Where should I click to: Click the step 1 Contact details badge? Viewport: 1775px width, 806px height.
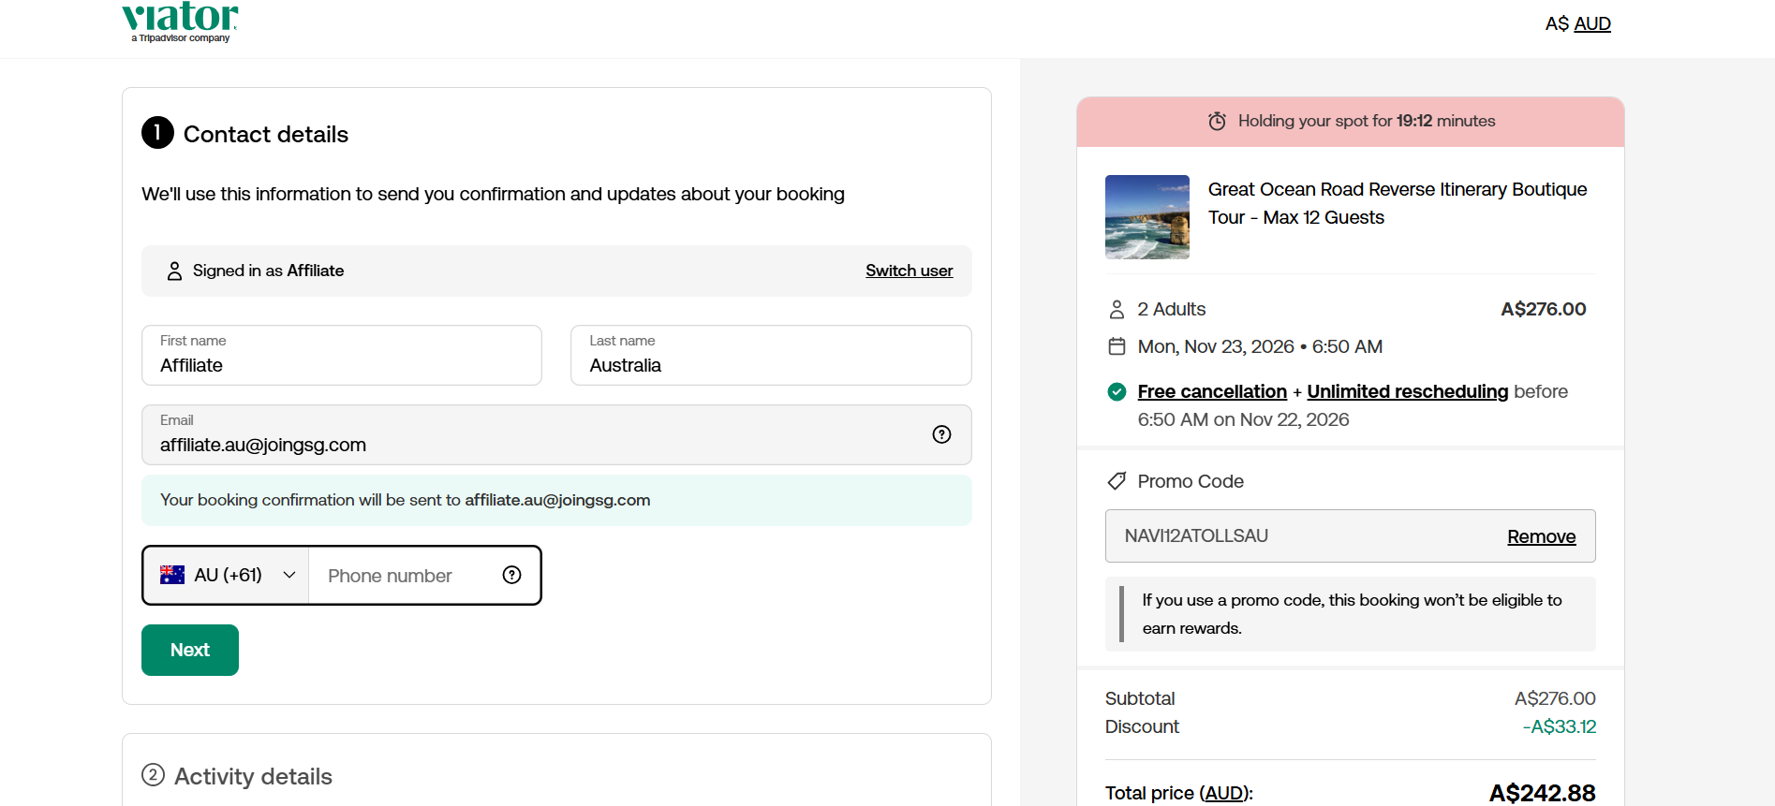coord(157,133)
